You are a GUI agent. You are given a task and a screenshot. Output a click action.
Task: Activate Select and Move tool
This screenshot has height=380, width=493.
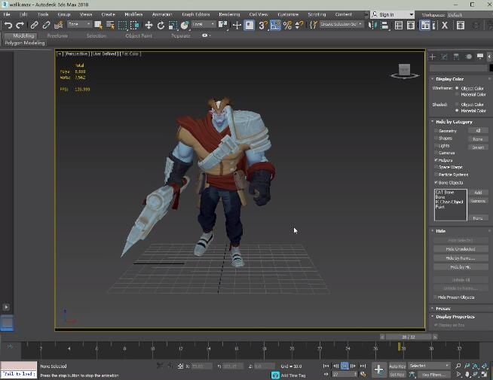pyautogui.click(x=149, y=25)
